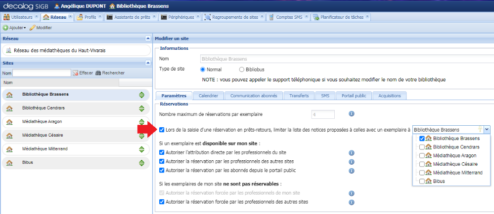Collapse the Sites panel
494x214 pixels.
click(148, 63)
